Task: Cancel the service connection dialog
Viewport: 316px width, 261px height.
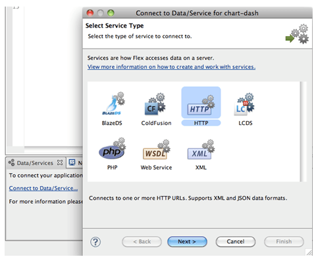Action: [236, 241]
